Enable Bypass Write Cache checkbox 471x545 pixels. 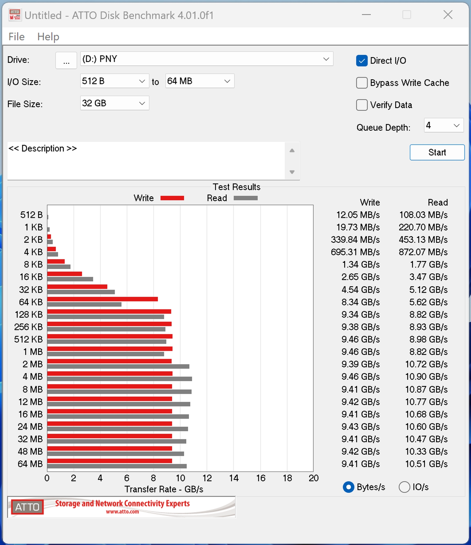pos(362,83)
